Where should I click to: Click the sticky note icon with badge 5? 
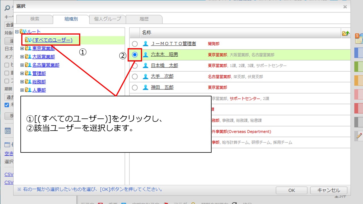coord(358,38)
